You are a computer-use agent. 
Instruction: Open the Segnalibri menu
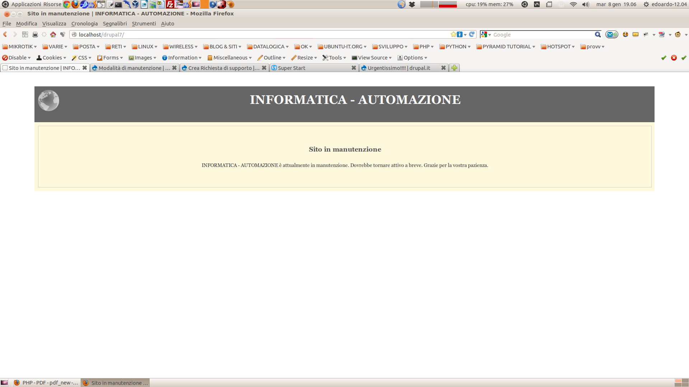(x=115, y=24)
